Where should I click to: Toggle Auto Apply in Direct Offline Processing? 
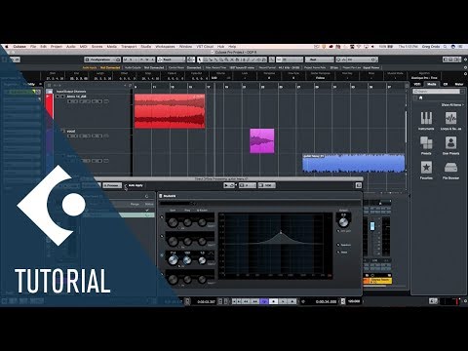(135, 185)
